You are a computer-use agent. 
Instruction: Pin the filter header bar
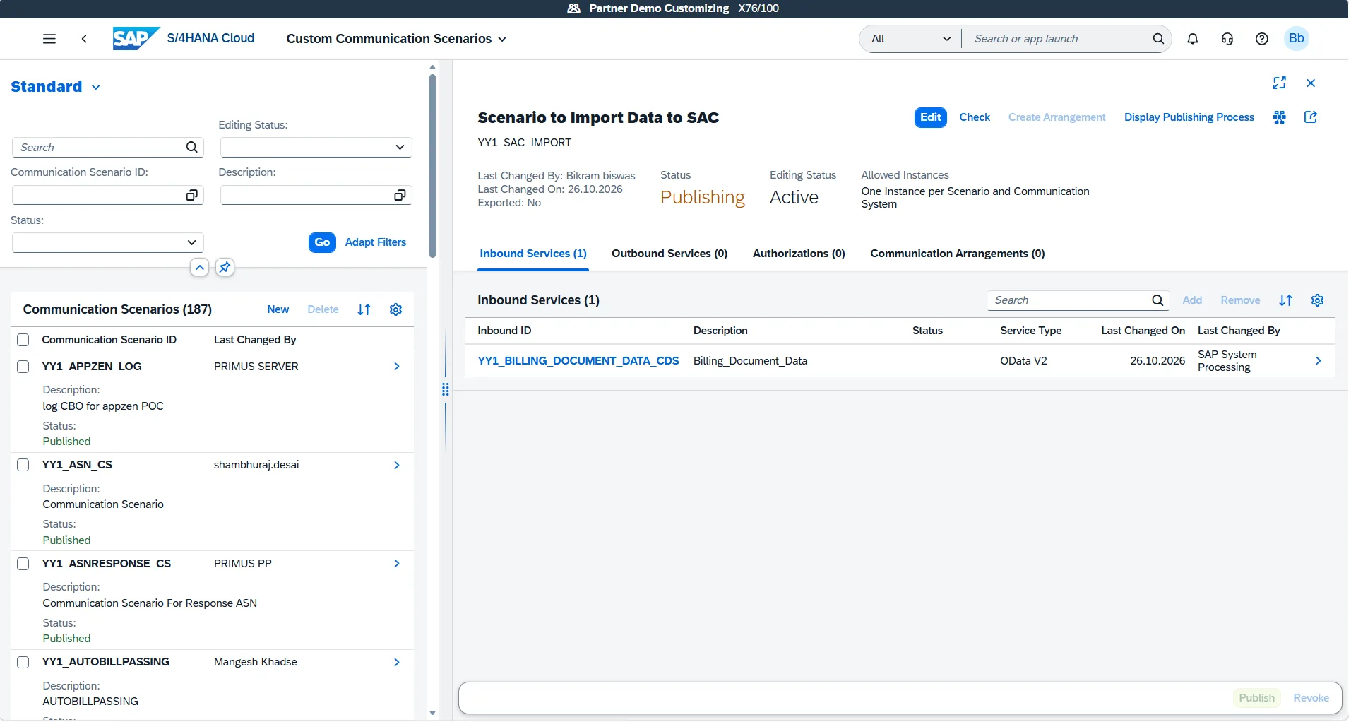click(x=225, y=267)
